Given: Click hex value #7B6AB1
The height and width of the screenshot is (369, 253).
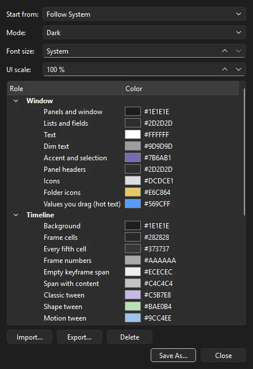Looking at the screenshot, I should pyautogui.click(x=158, y=157).
